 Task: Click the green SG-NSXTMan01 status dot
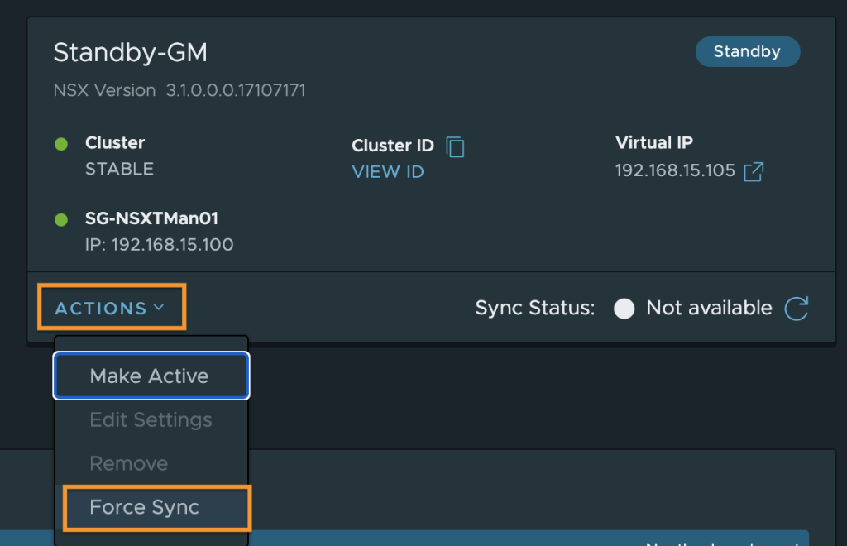(x=61, y=220)
